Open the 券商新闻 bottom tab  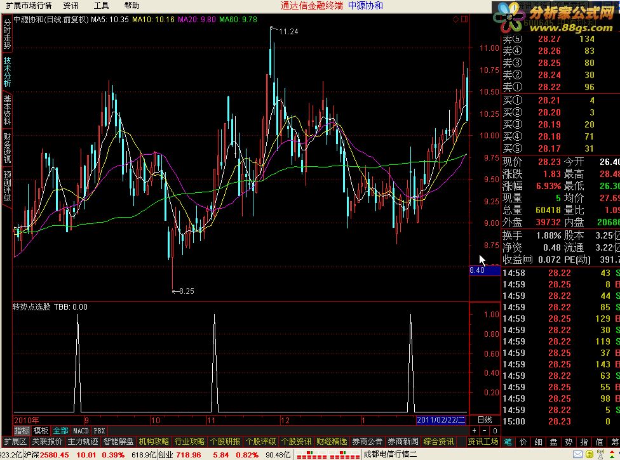[403, 442]
